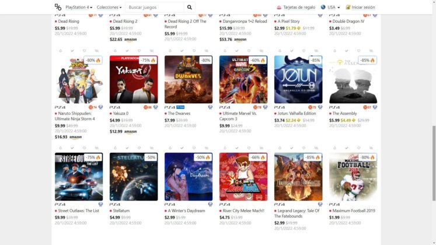The image size is (436, 245).
Task: Toggle wishlist heart above Ultimate Marvel Vs. Capcom 3
Action: [x=249, y=51]
